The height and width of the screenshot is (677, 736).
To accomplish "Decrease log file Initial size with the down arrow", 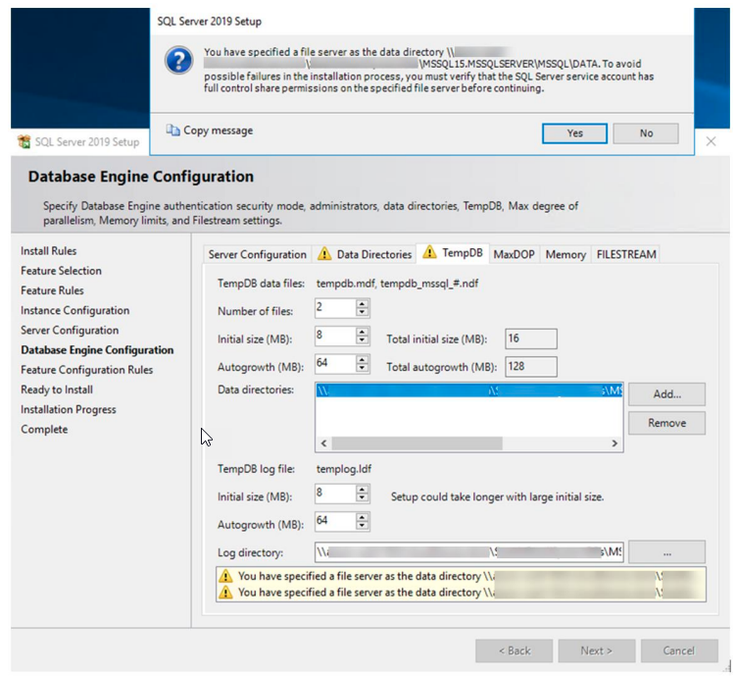I will point(362,498).
